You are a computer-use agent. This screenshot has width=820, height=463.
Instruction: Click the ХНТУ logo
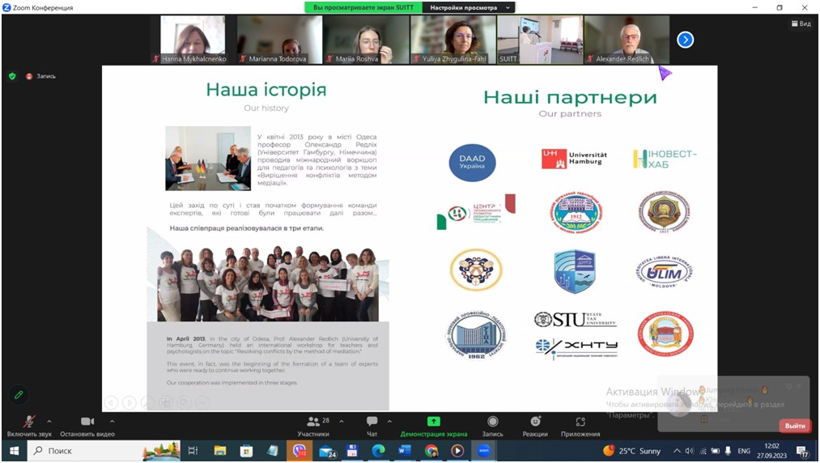tap(576, 347)
